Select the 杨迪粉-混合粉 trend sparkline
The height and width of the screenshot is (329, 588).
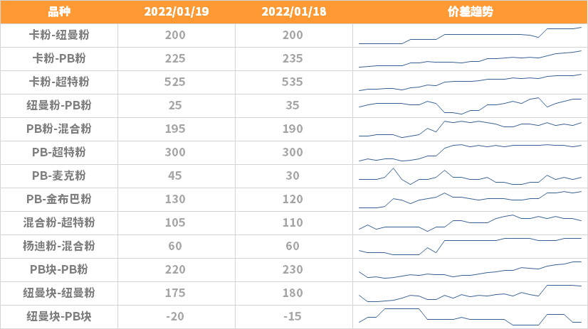pyautogui.click(x=471, y=247)
